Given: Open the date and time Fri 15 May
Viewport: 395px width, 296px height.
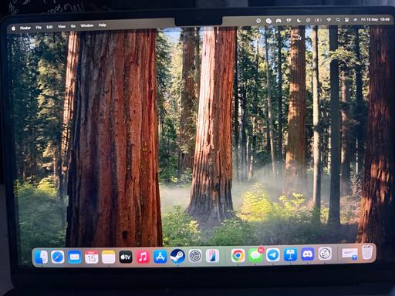Looking at the screenshot, I should (375, 19).
